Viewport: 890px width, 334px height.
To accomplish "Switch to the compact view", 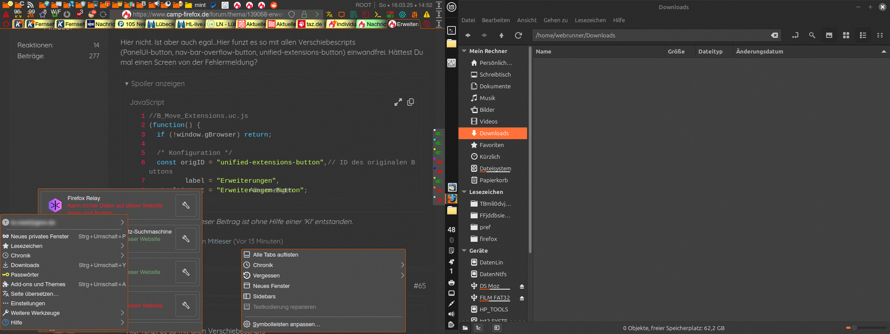I will coord(879,35).
